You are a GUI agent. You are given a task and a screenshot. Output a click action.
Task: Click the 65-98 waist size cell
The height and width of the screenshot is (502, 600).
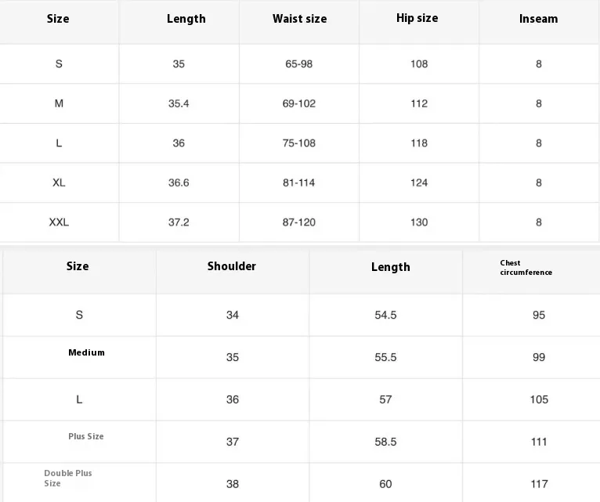coord(298,64)
